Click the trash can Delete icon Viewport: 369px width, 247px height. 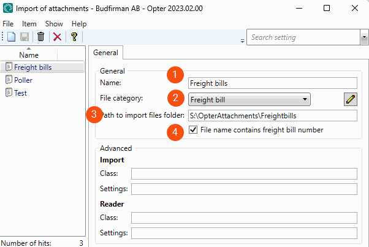tap(41, 37)
